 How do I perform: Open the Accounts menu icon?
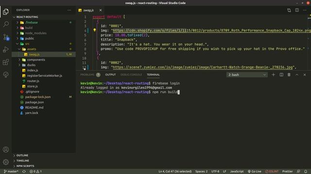[6, 149]
